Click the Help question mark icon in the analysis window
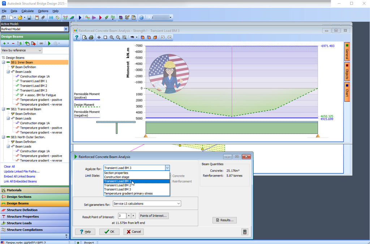Viewport: 370px width, 244px height. (x=77, y=37)
